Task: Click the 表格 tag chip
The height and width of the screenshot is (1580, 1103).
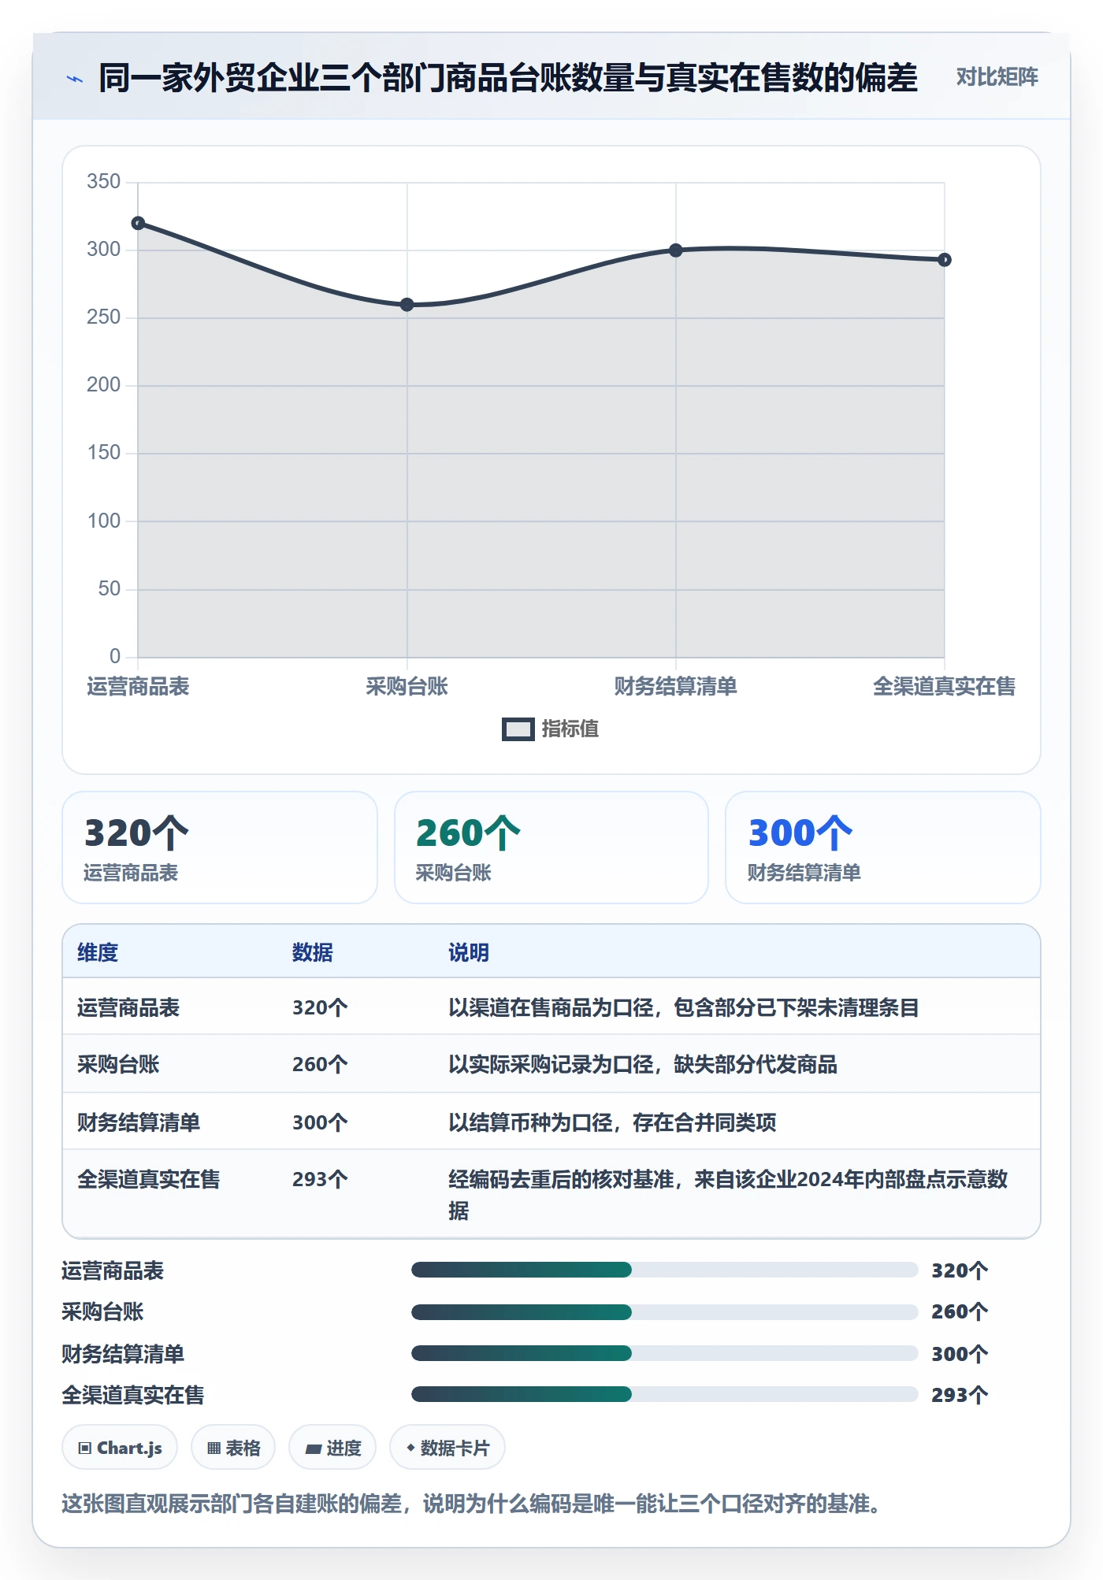Action: coord(233,1448)
